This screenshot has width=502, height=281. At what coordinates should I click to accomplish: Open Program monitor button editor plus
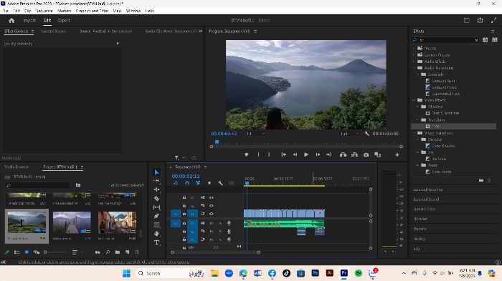397,155
